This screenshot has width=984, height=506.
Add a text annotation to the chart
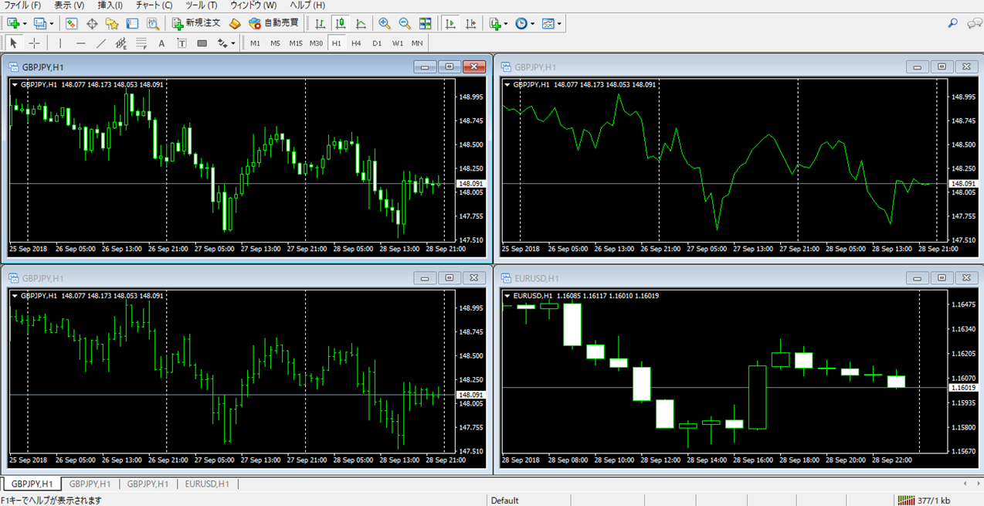[160, 42]
